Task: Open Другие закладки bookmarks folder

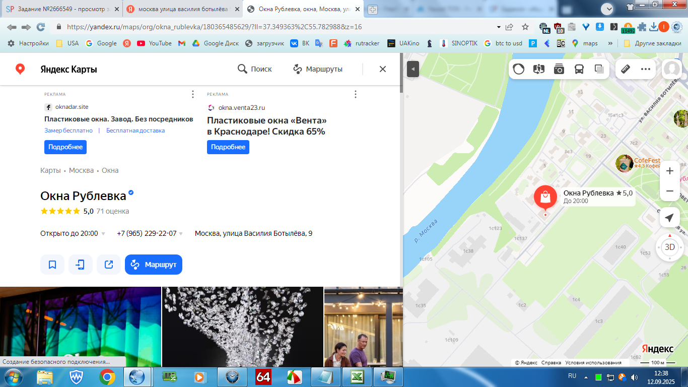Action: pos(652,43)
